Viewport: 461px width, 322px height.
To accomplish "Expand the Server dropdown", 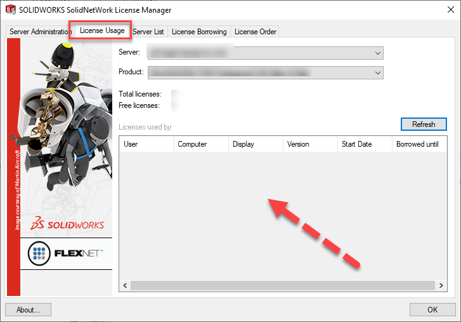I will [266, 53].
